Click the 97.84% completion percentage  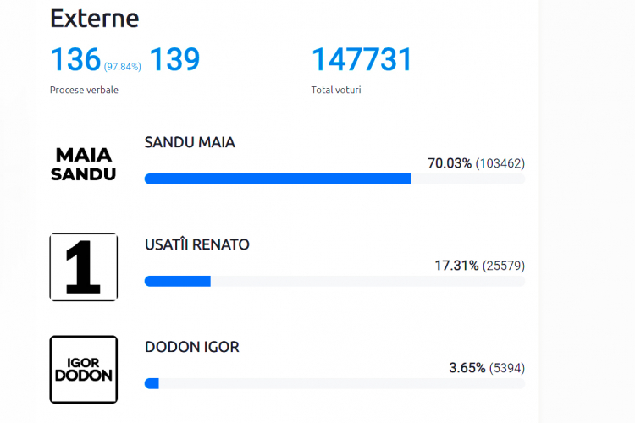[x=122, y=67]
